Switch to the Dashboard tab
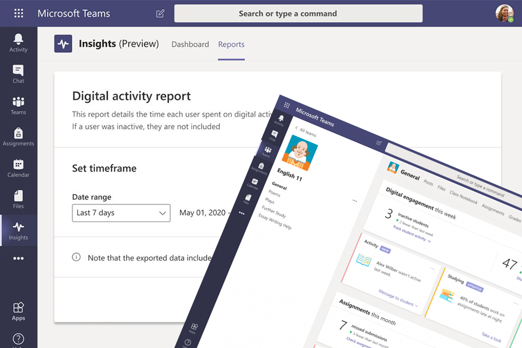Viewport: 522px width, 348px height. pos(190,44)
